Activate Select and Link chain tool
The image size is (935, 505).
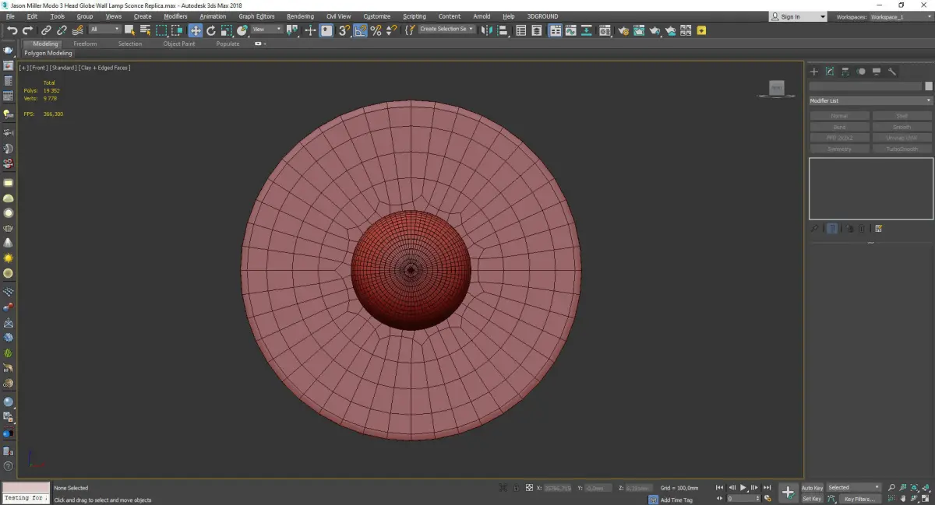pyautogui.click(x=47, y=30)
